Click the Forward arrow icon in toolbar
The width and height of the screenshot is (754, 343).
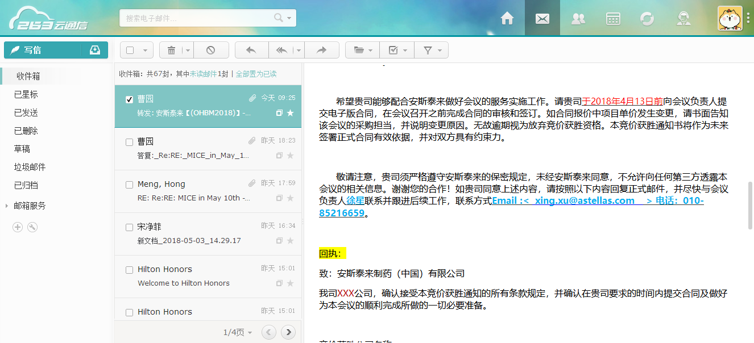(x=321, y=50)
